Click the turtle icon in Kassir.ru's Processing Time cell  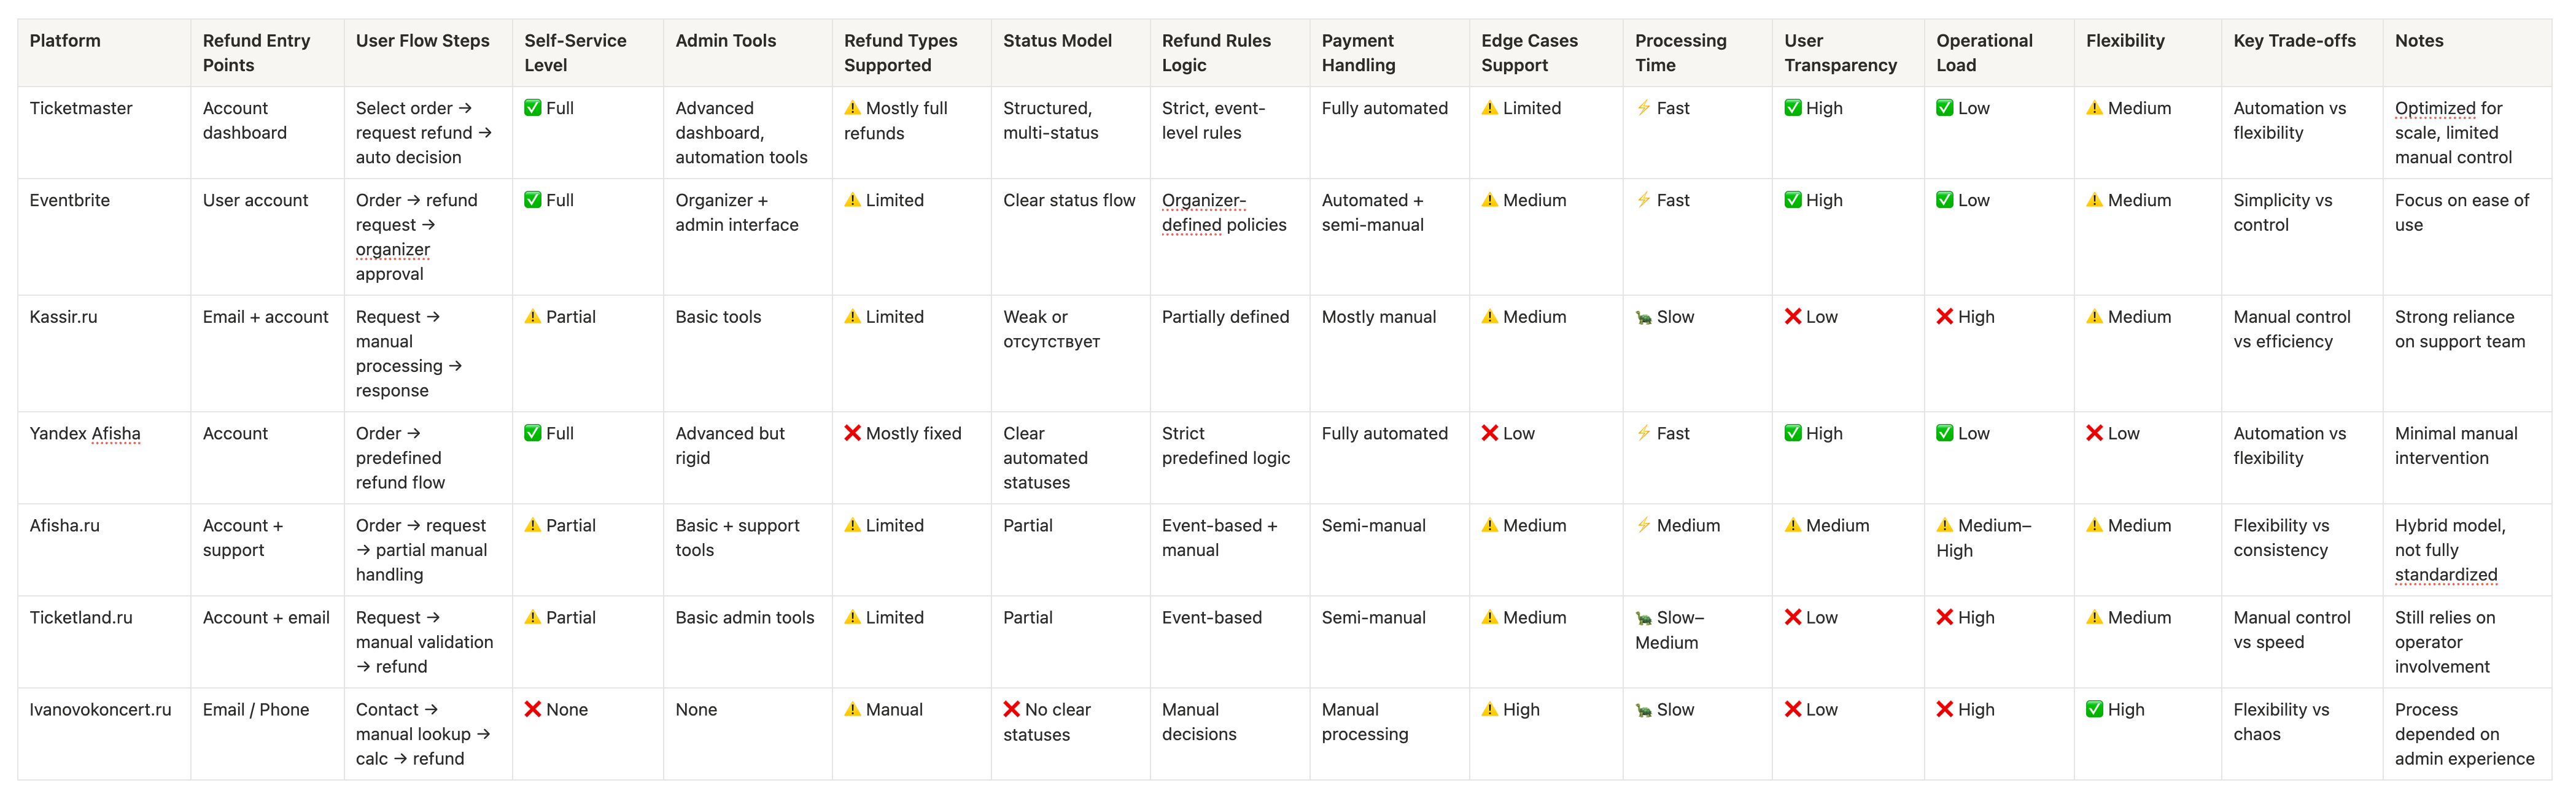coord(1643,317)
